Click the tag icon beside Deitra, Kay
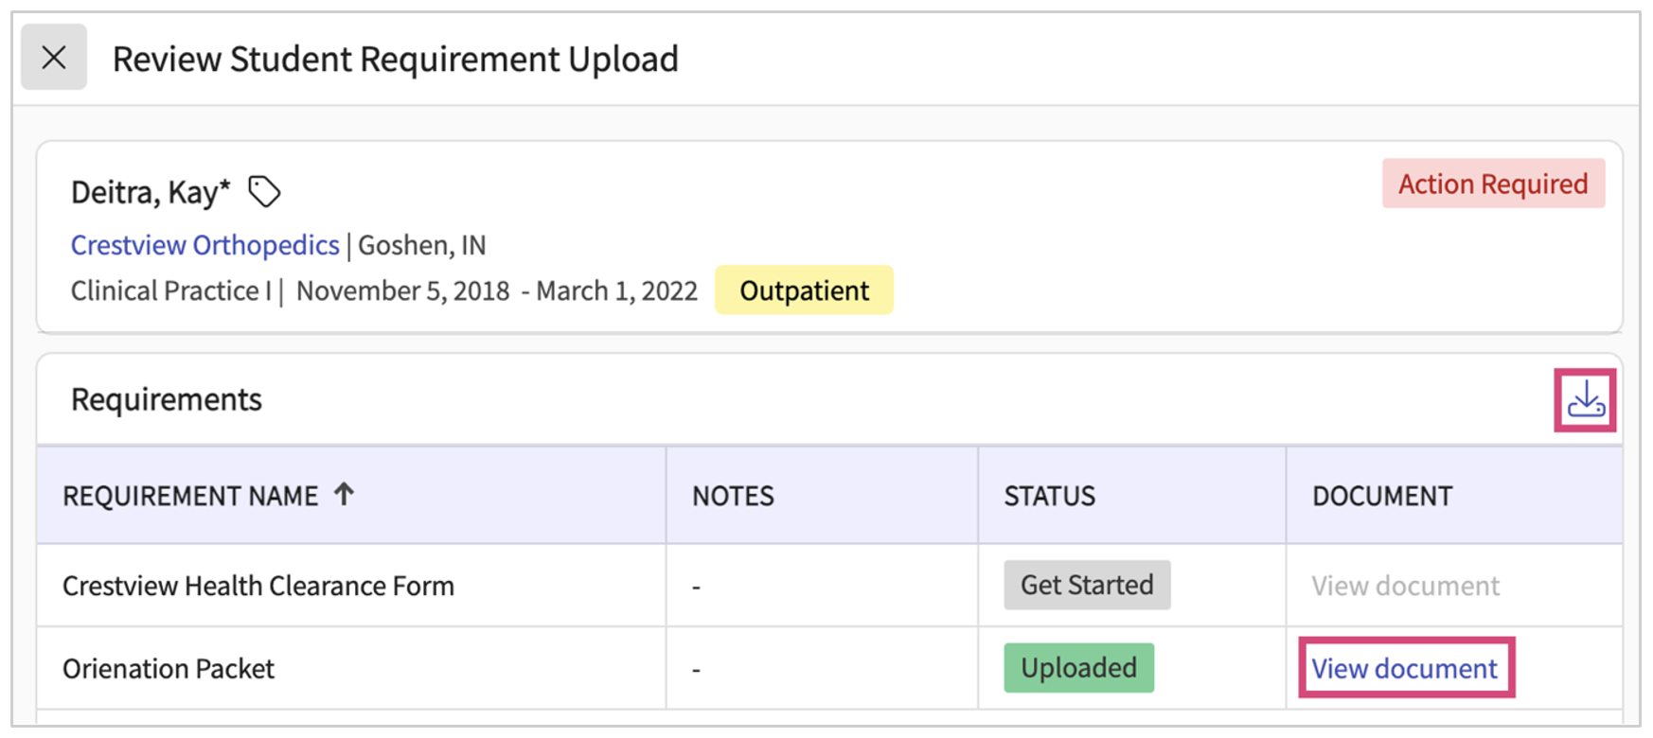Screen dimensions: 1653x738 [x=264, y=192]
